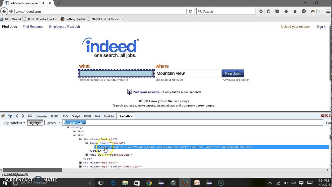Click the Post your resume upload icon

(129, 92)
